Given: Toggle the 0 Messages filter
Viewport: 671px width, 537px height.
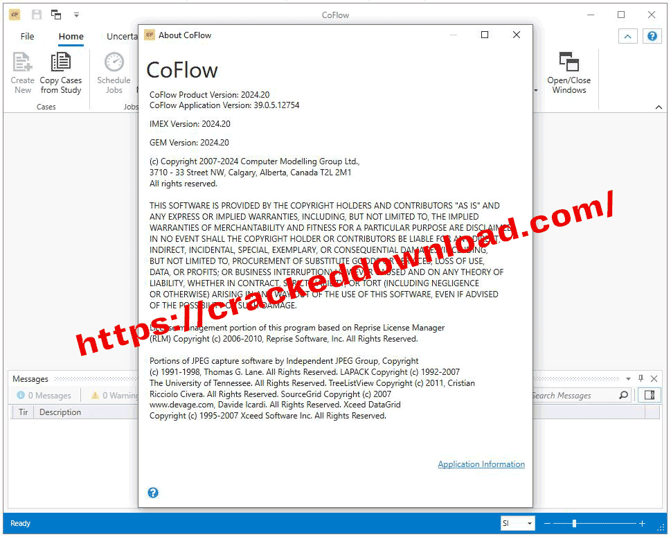Looking at the screenshot, I should pyautogui.click(x=44, y=395).
